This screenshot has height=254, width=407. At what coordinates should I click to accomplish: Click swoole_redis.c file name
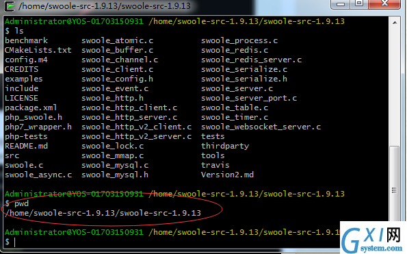pos(235,50)
